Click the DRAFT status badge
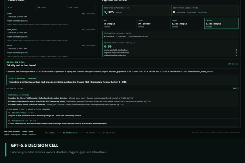245x163 pixels. [235, 88]
